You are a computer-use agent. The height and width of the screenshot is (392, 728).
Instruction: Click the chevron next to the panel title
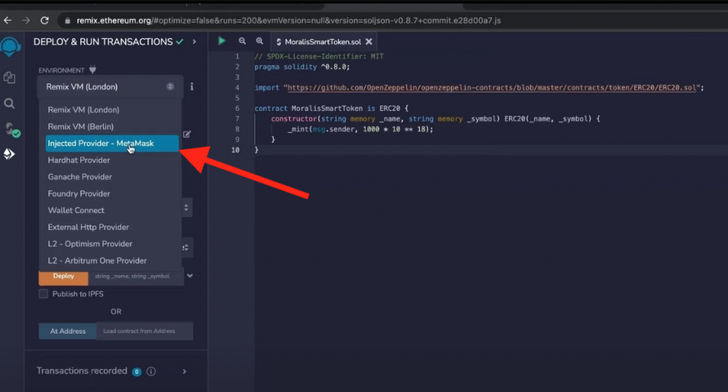click(194, 42)
